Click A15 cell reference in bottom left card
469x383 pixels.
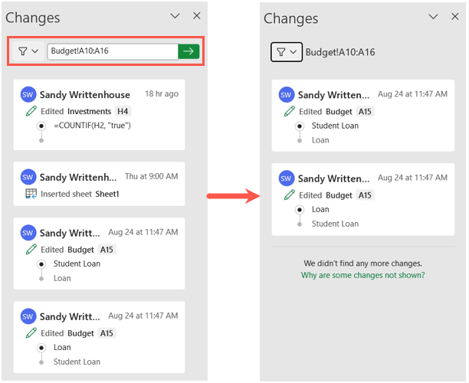(x=107, y=333)
